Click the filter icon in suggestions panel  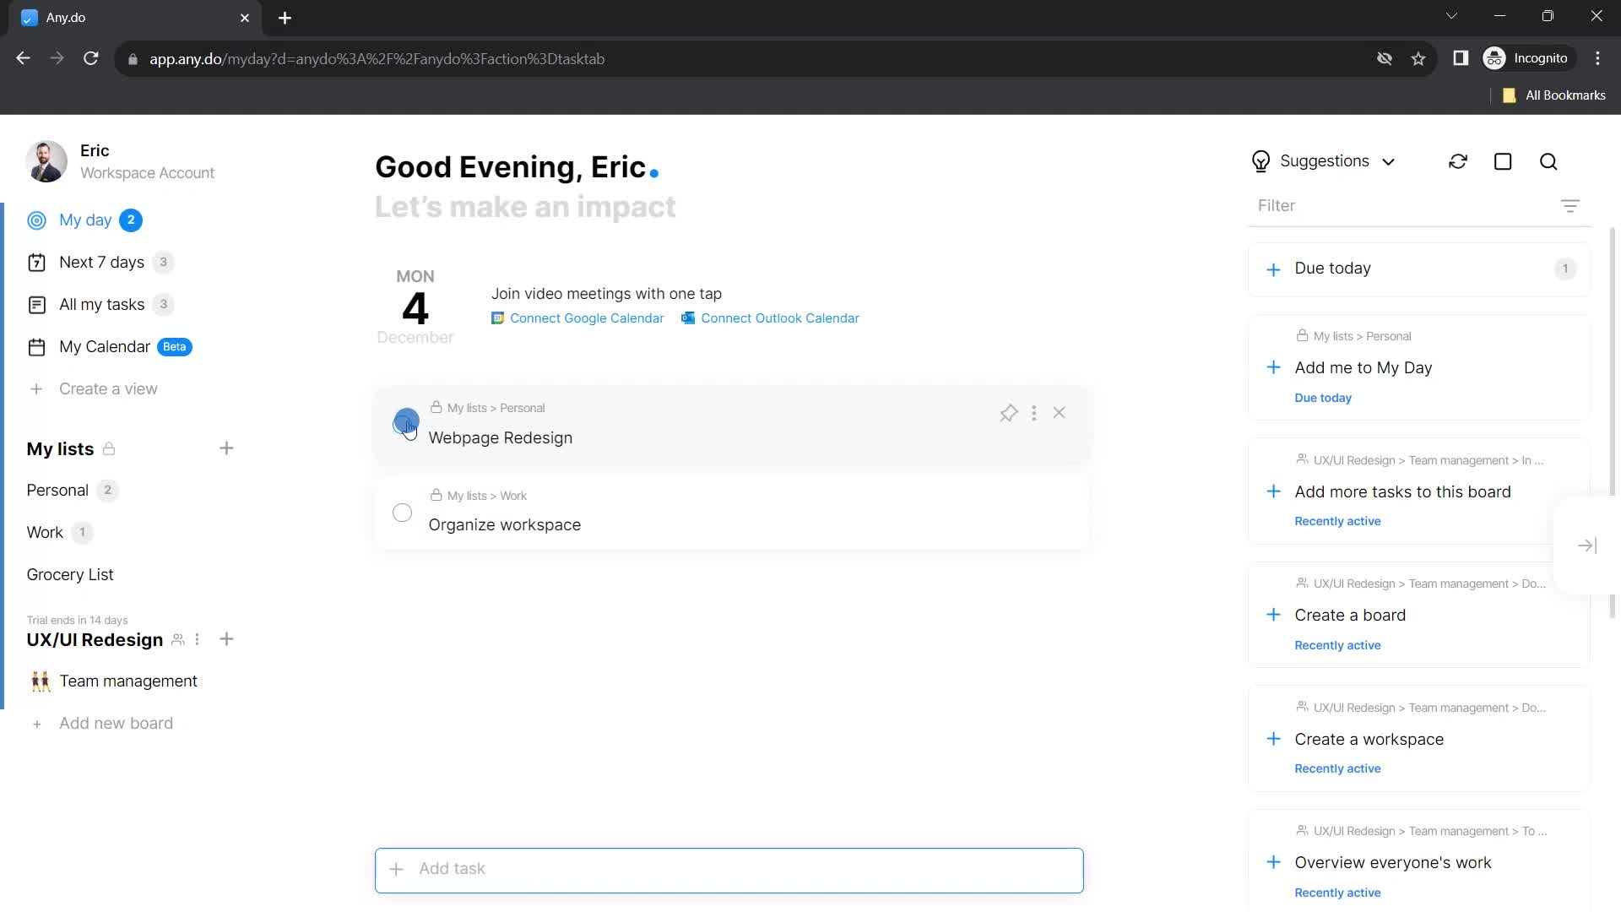[1571, 206]
